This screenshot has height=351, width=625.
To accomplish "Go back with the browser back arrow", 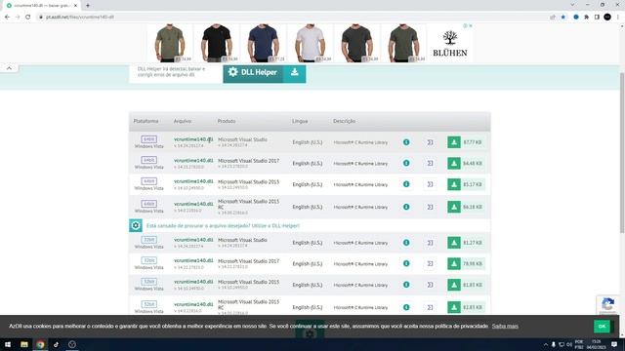I will (x=7, y=18).
